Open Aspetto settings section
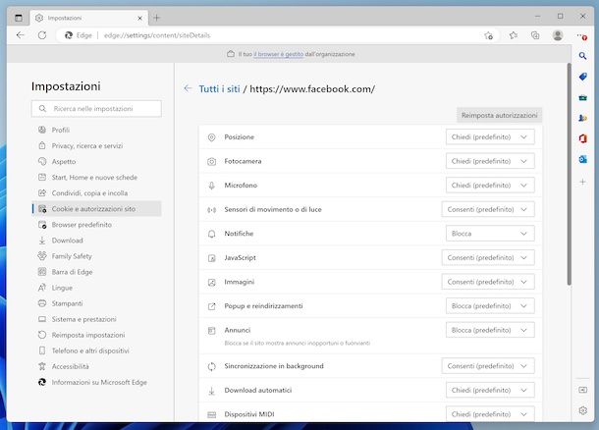This screenshot has height=430, width=599. tap(96, 162)
